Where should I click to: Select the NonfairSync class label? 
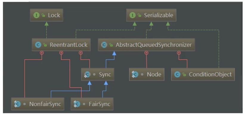[x=45, y=104]
